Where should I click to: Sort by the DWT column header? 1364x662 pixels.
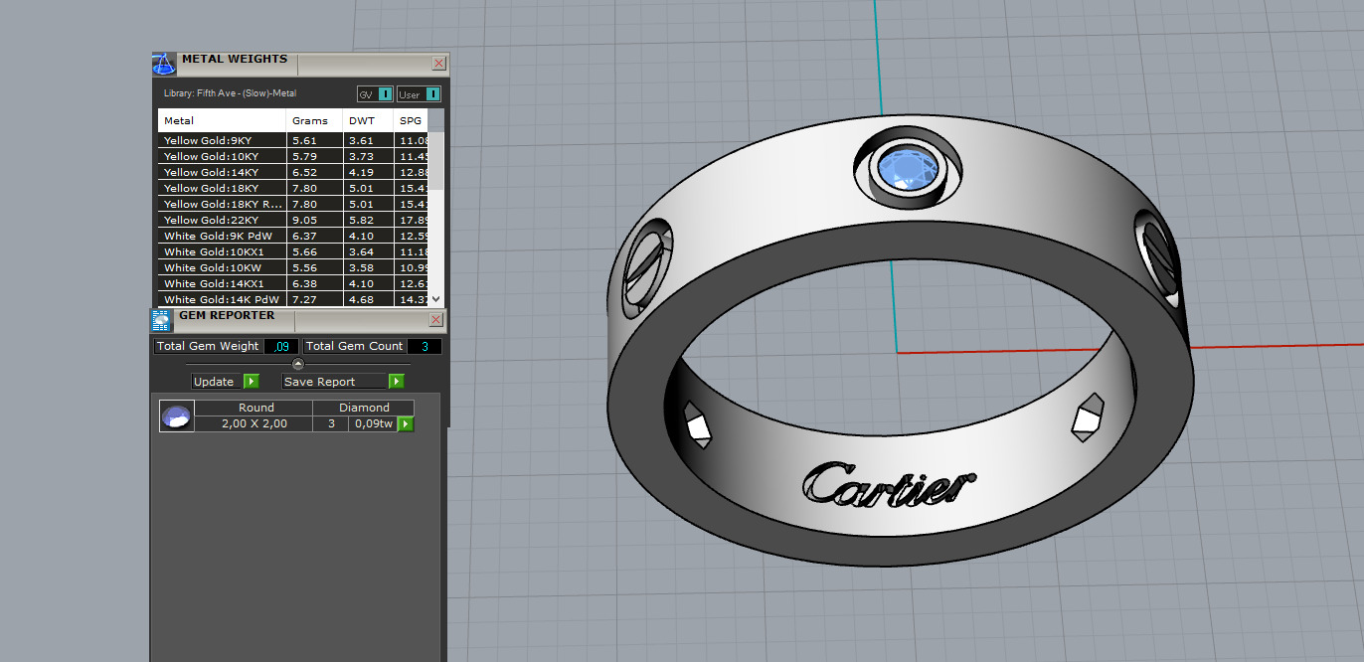tap(368, 120)
